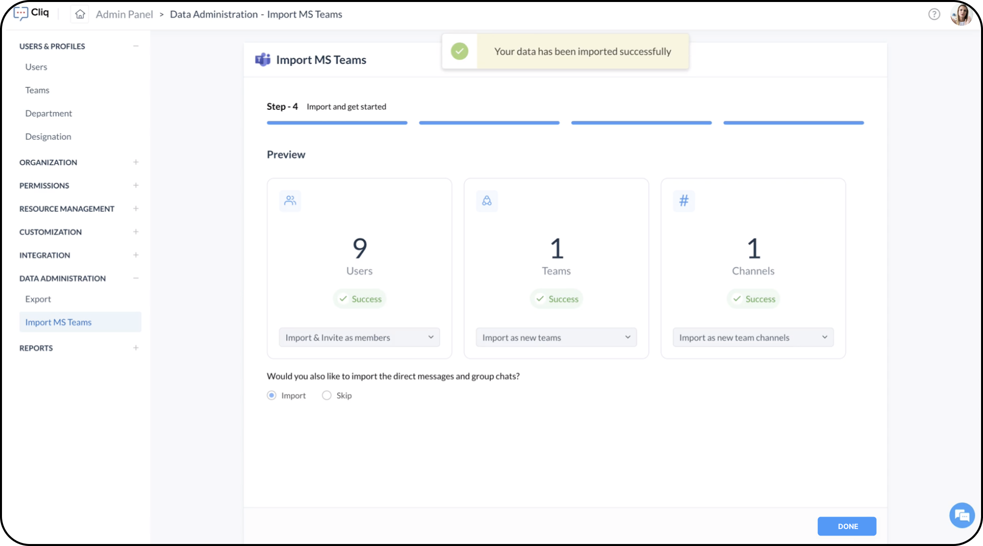The image size is (983, 546).
Task: Select the Import radio button
Action: (x=272, y=395)
